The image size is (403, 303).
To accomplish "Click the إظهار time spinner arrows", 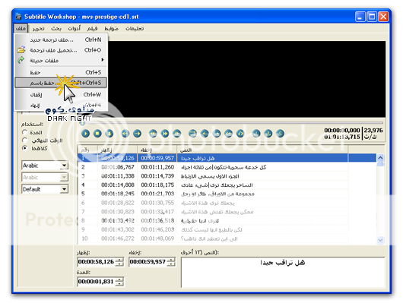I will pos(119,262).
